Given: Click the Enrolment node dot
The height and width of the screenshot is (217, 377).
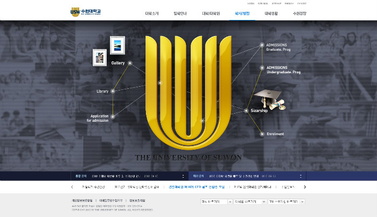Looking at the screenshot, I should coord(262,134).
